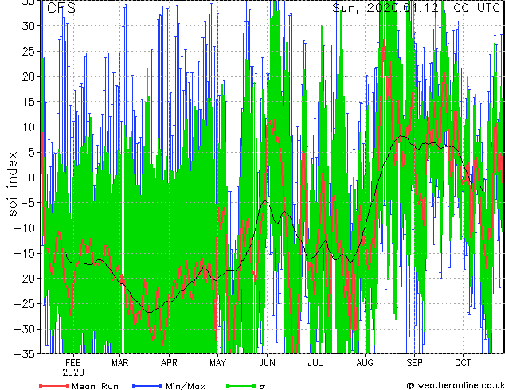Viewport: 505px width, 390px height.
Task: Click the −15 y-axis value
Action: tap(25, 253)
